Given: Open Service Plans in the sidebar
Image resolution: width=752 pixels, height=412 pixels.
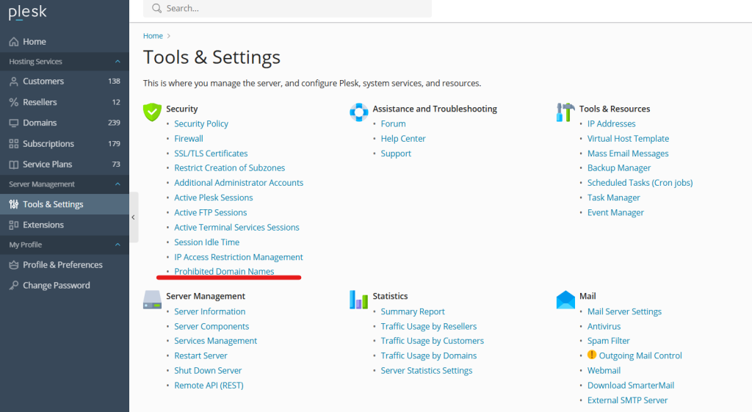Looking at the screenshot, I should pyautogui.click(x=65, y=165).
